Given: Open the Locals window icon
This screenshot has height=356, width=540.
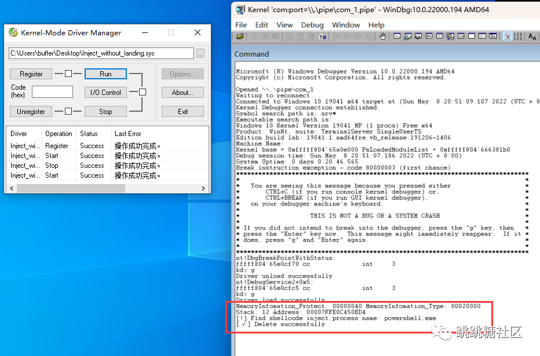Looking at the screenshot, I should [418, 36].
